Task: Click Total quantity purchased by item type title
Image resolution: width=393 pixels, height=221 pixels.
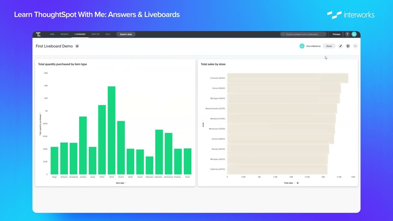Action: tap(62, 64)
